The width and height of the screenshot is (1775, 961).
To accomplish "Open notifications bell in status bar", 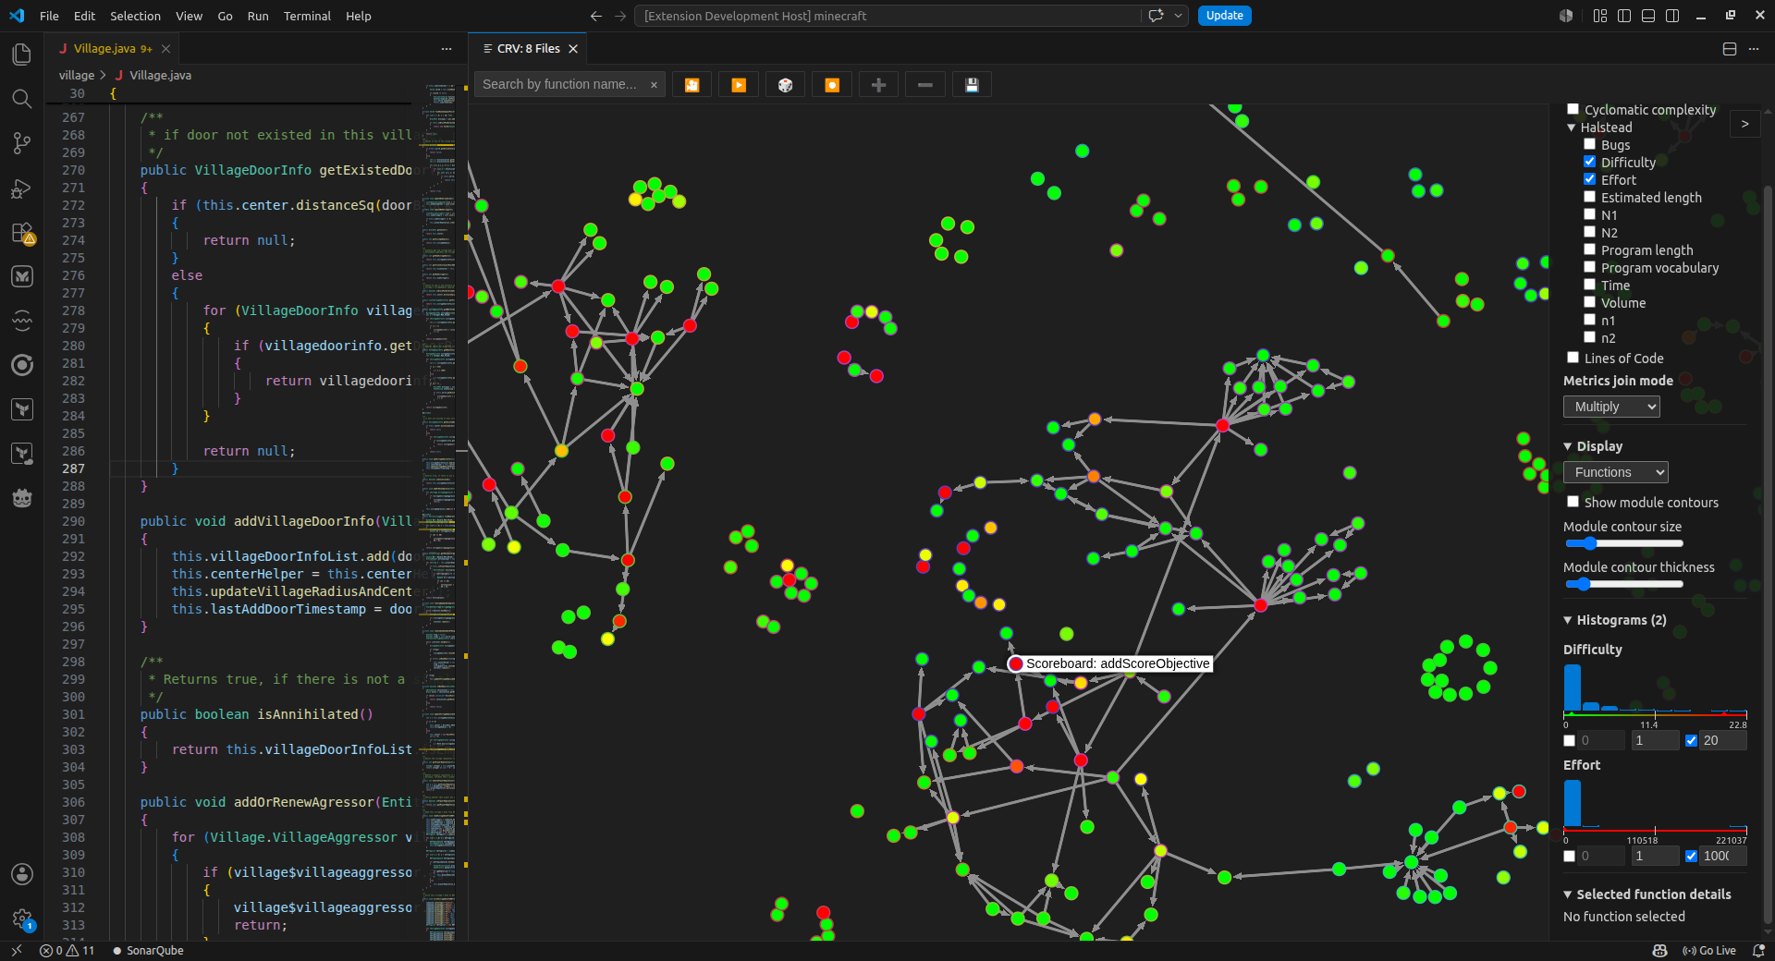I will pos(1758,951).
